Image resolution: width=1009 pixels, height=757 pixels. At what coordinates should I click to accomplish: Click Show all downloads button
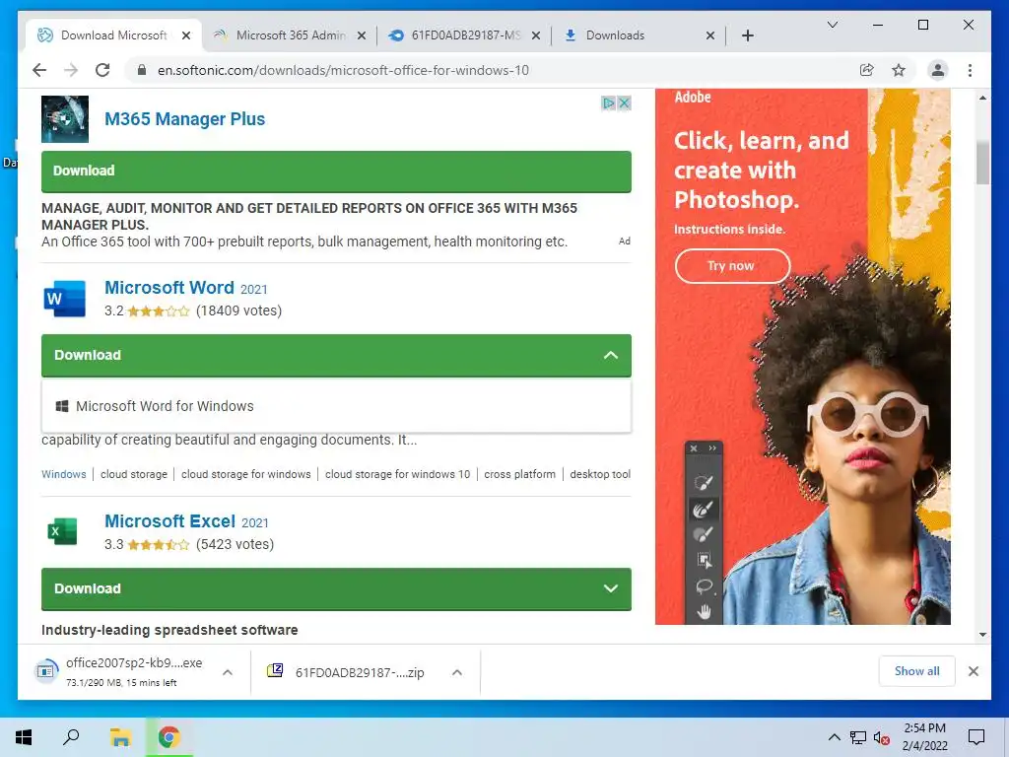[917, 671]
